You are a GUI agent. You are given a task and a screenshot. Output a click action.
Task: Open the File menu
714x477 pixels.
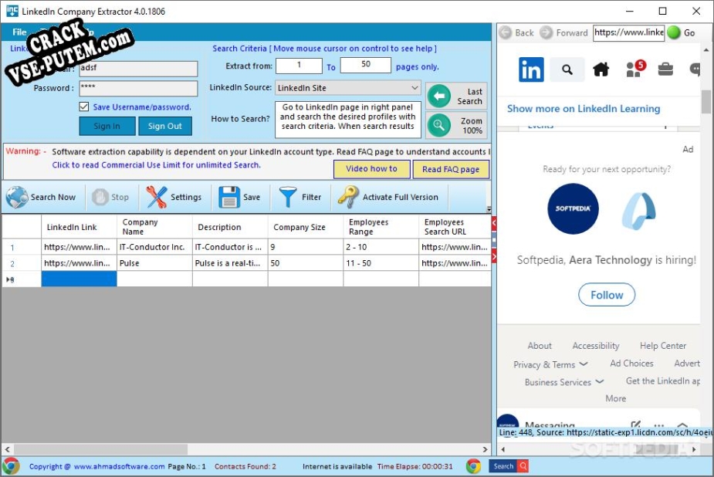coord(19,32)
